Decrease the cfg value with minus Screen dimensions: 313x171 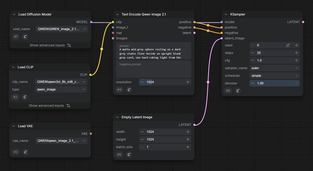tap(253, 60)
